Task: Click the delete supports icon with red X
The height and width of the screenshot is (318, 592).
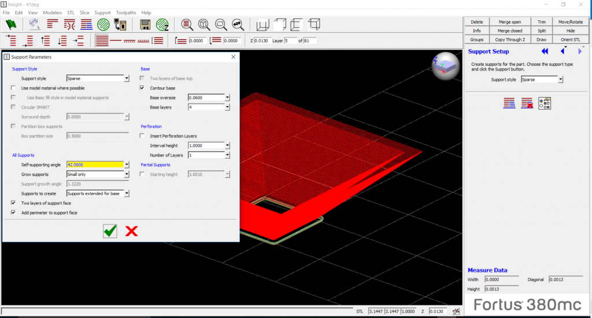Action: pyautogui.click(x=527, y=103)
